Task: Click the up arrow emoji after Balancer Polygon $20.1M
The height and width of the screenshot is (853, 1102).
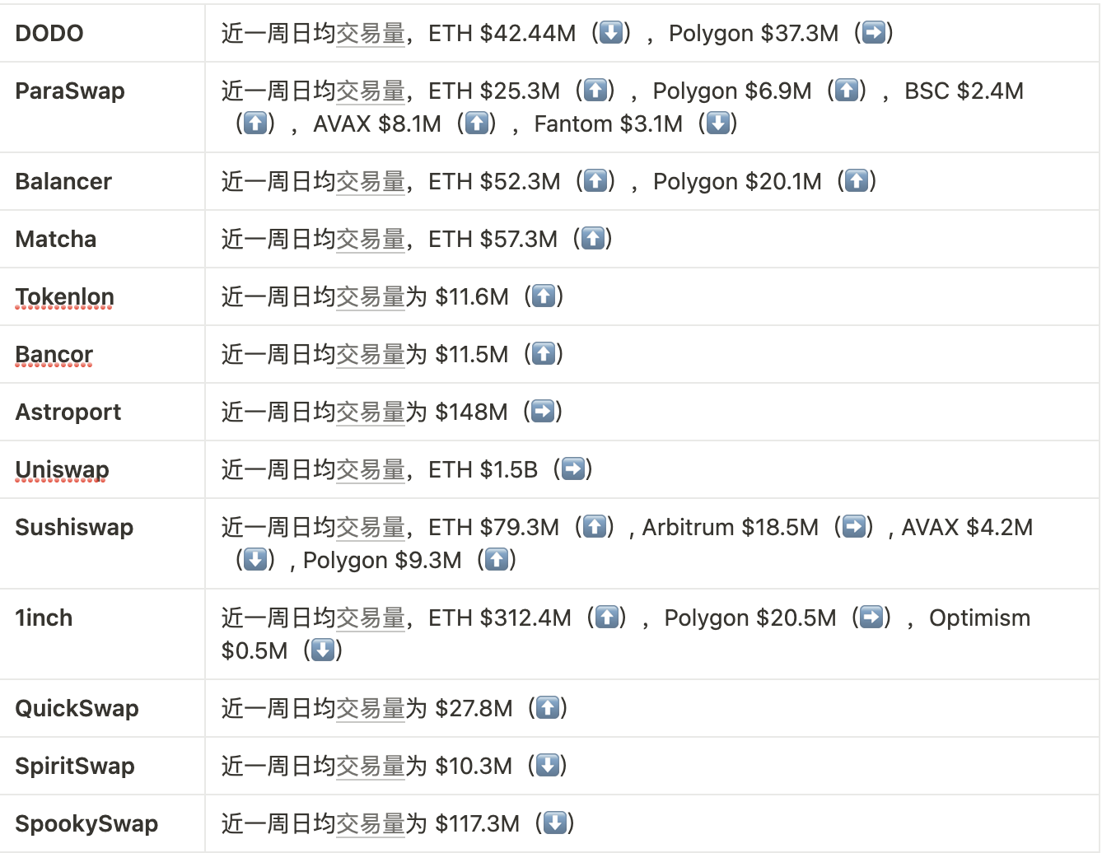Action: (x=857, y=181)
